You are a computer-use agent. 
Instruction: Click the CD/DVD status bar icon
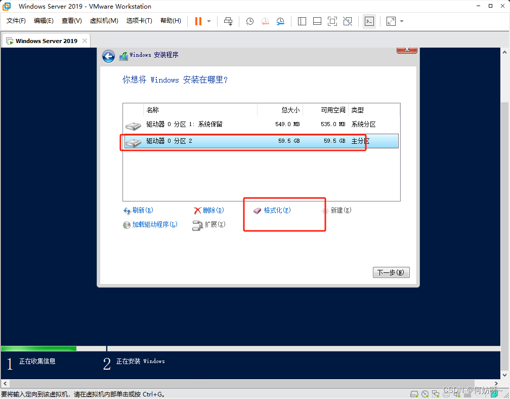(425, 394)
